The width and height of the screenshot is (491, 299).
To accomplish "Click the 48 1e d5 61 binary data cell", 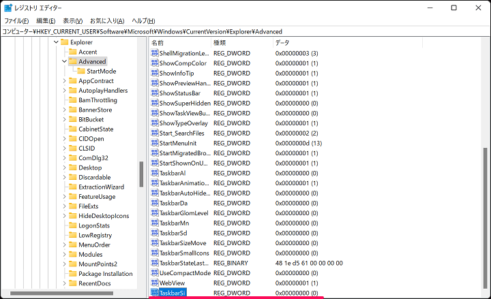I will (x=309, y=263).
